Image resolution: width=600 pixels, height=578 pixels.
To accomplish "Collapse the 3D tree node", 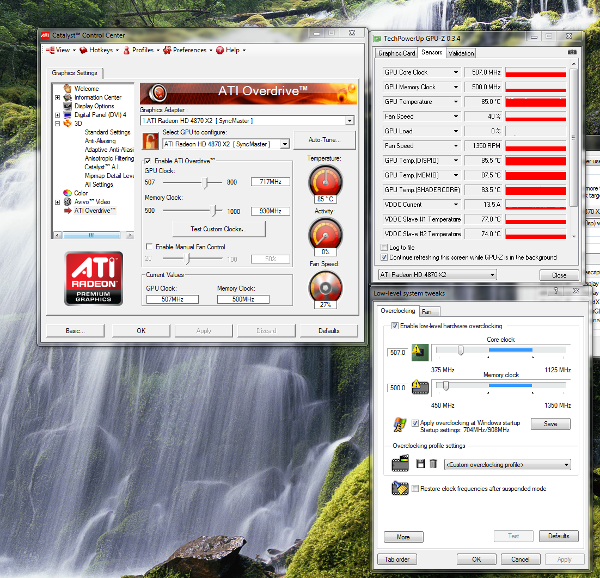I will tap(57, 124).
